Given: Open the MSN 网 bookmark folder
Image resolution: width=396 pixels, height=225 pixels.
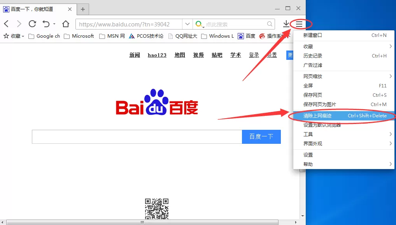Looking at the screenshot, I should [x=112, y=36].
